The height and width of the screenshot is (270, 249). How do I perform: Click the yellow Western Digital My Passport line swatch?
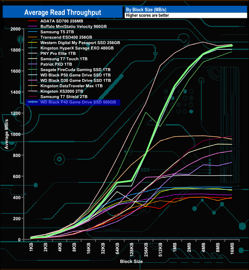point(33,42)
